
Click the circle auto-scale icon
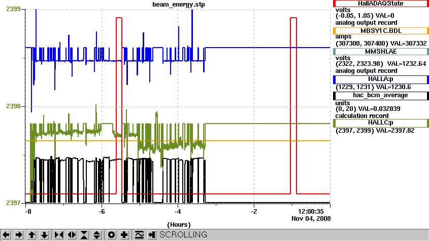pyautogui.click(x=111, y=235)
